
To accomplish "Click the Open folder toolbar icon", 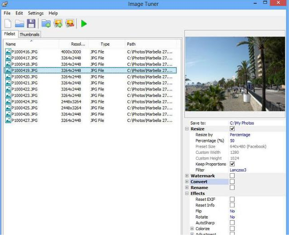I will (20, 24).
